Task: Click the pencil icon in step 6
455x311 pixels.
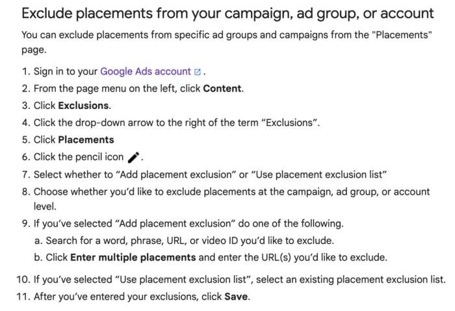Action: click(x=133, y=157)
